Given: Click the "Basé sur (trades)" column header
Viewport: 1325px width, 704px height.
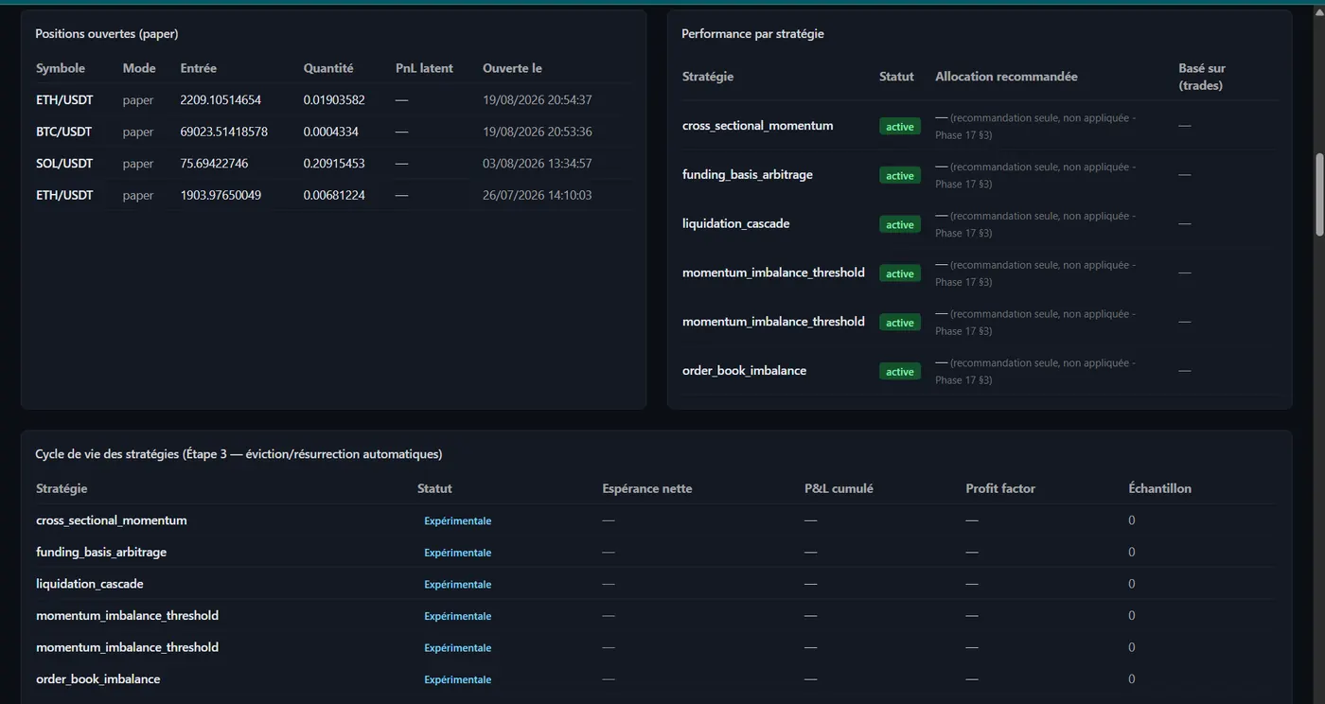Looking at the screenshot, I should (1202, 77).
